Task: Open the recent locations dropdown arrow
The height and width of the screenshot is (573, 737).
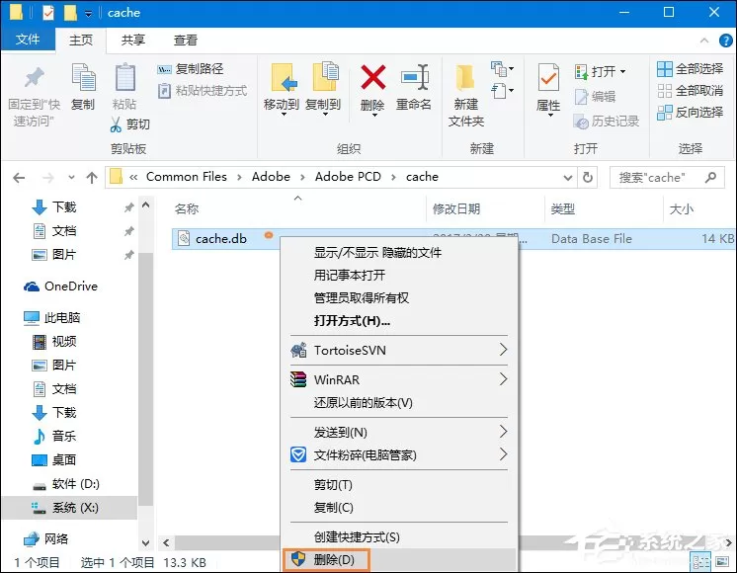Action: pyautogui.click(x=71, y=178)
